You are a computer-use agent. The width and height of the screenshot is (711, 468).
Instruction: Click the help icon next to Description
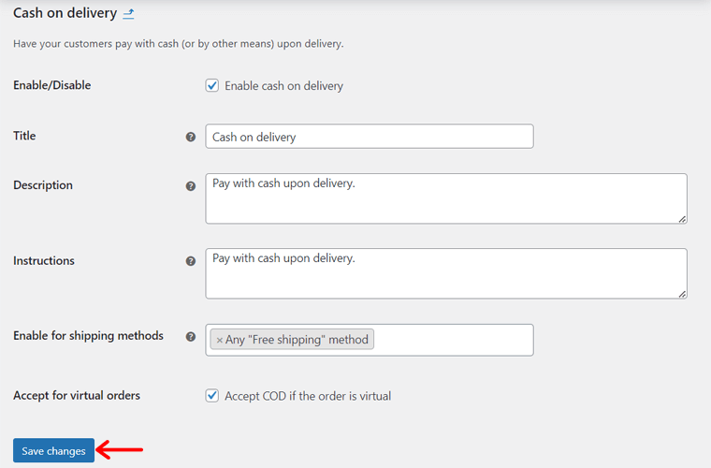[x=191, y=186]
